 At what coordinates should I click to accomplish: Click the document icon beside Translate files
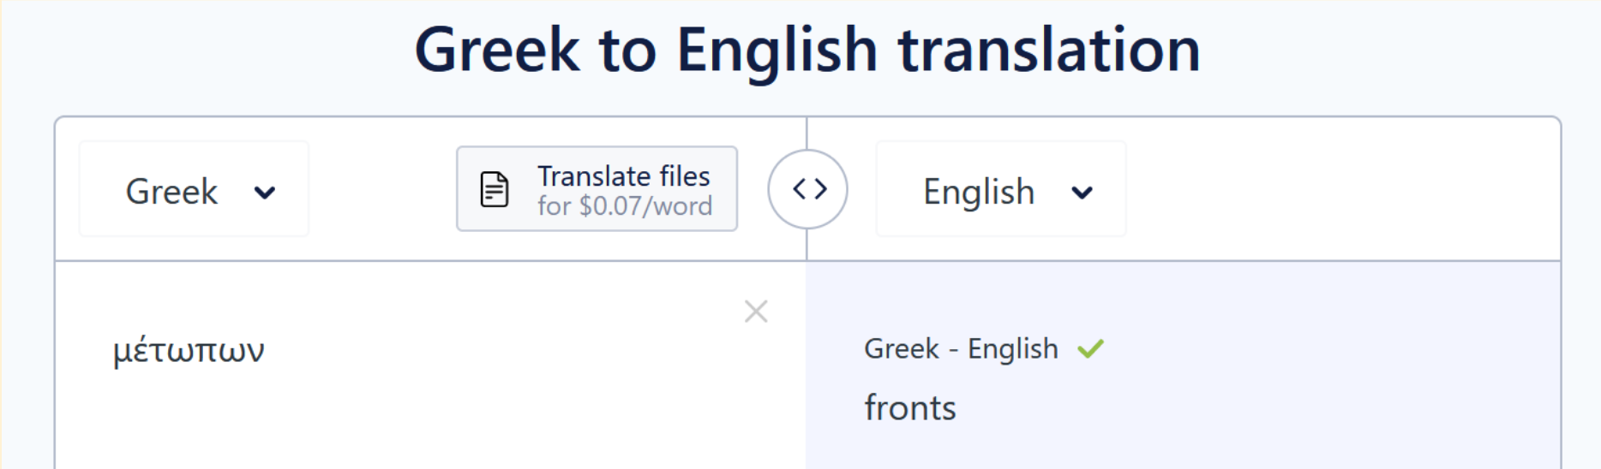coord(495,189)
